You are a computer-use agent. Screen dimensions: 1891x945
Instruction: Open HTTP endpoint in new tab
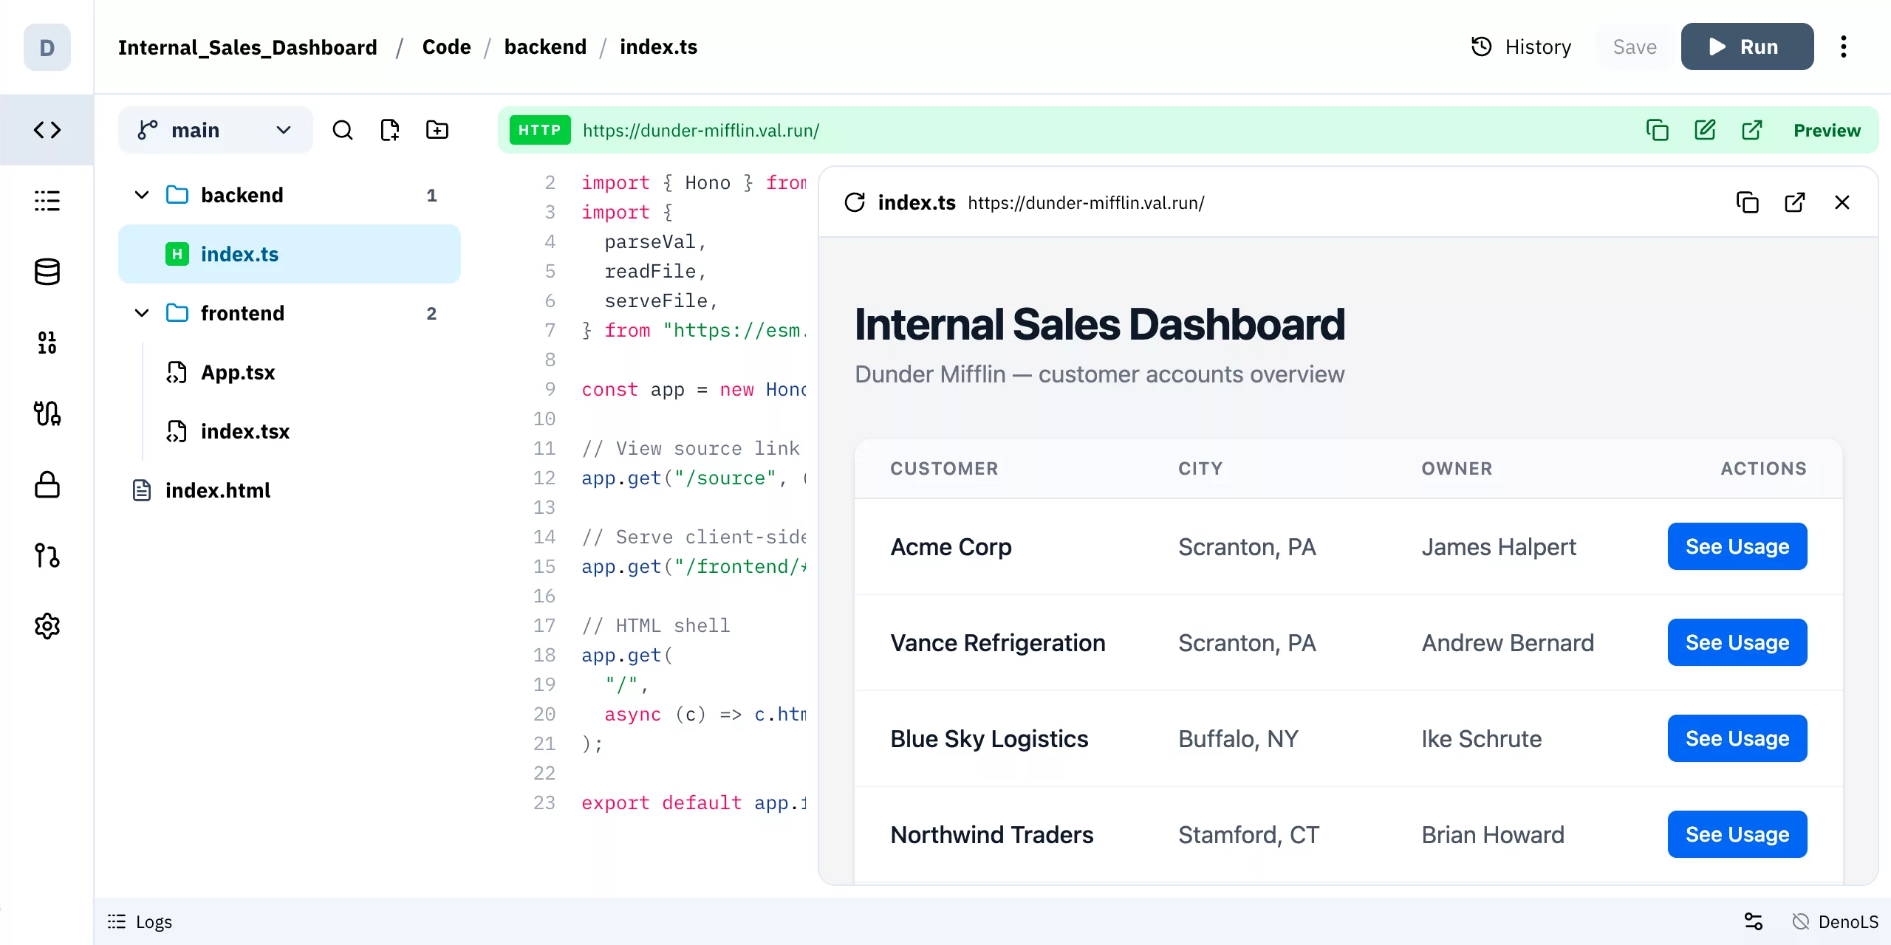1751,130
